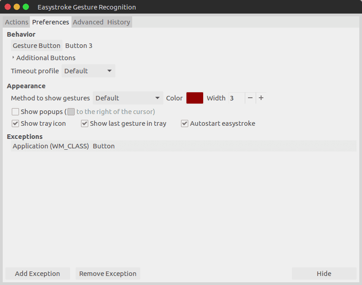Click the yellow minimize window button
Image resolution: width=362 pixels, height=285 pixels.
[17, 7]
